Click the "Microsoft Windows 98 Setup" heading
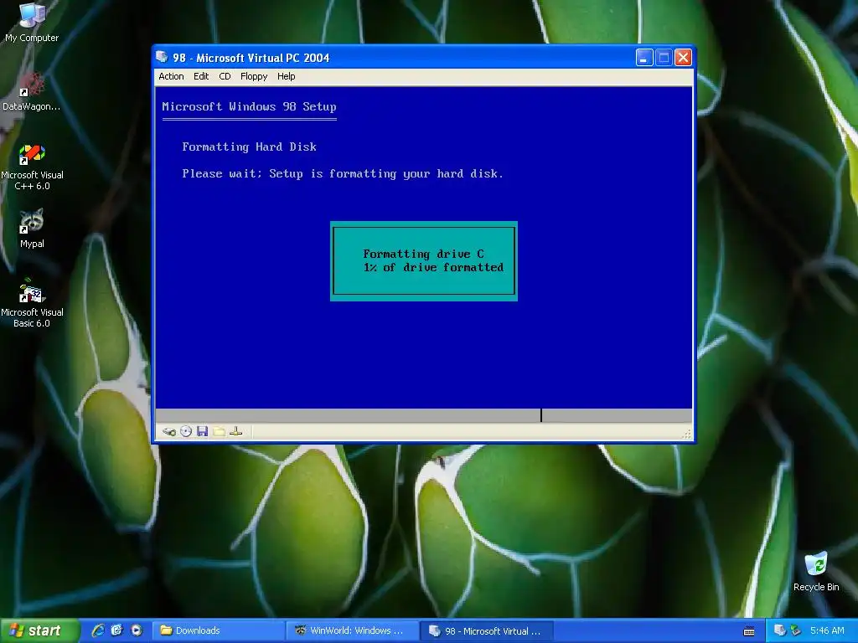858x643 pixels. pos(249,106)
